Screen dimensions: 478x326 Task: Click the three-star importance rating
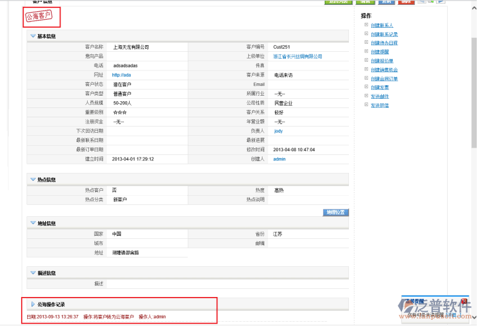click(x=120, y=112)
